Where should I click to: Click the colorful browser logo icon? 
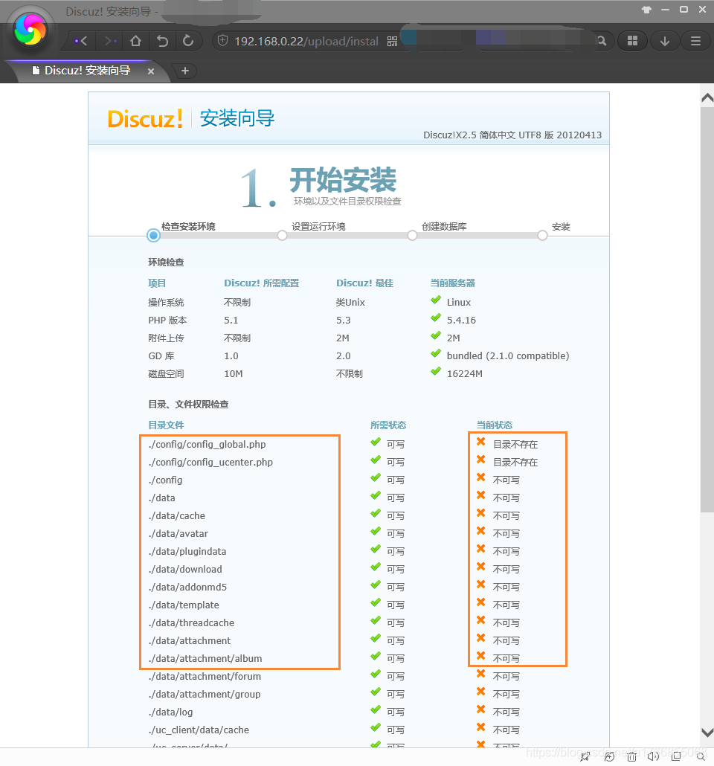point(30,30)
